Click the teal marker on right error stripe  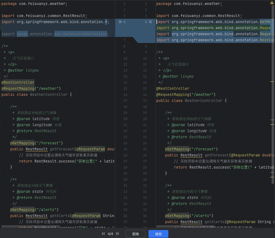click(x=272, y=120)
